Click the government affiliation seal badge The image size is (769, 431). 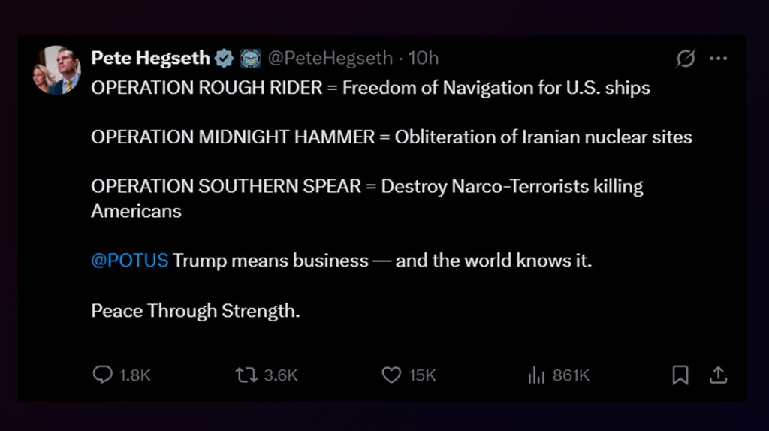pyautogui.click(x=251, y=58)
